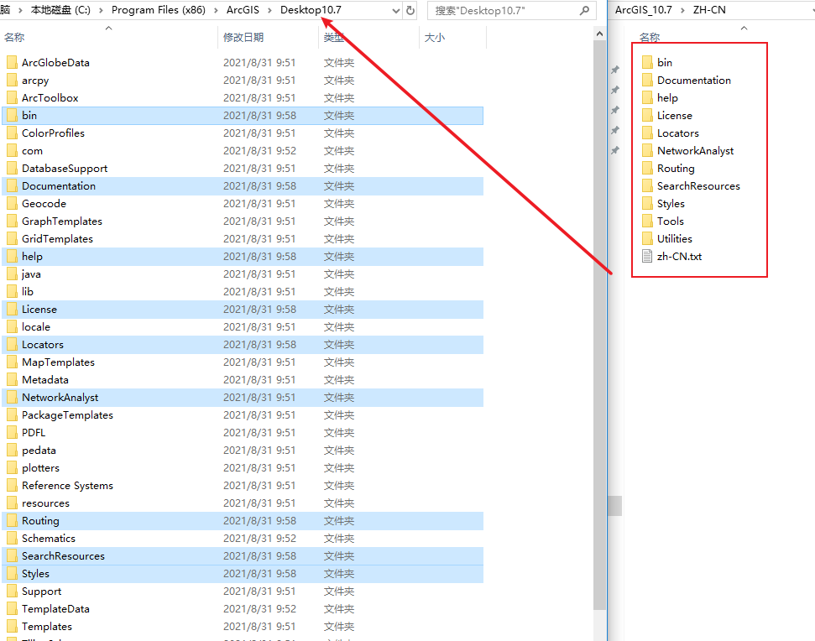
Task: Click the file list scrollbar up arrow
Action: 599,34
